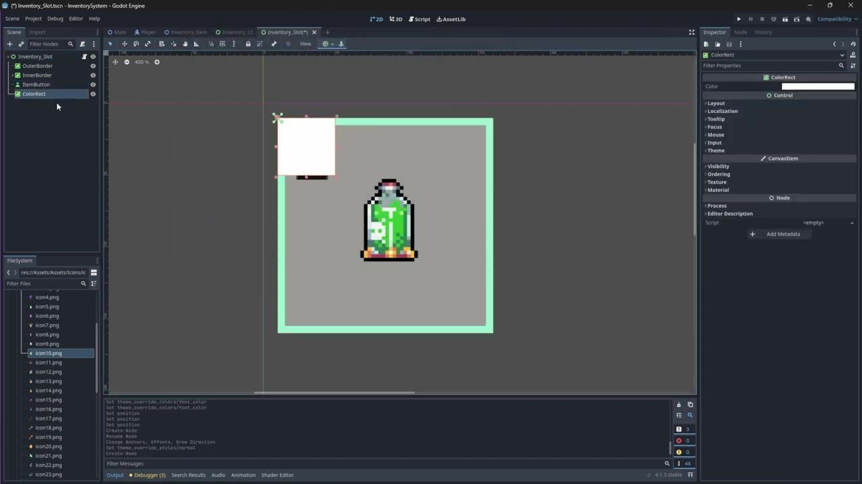Add a new child node with plus icon

point(9,44)
